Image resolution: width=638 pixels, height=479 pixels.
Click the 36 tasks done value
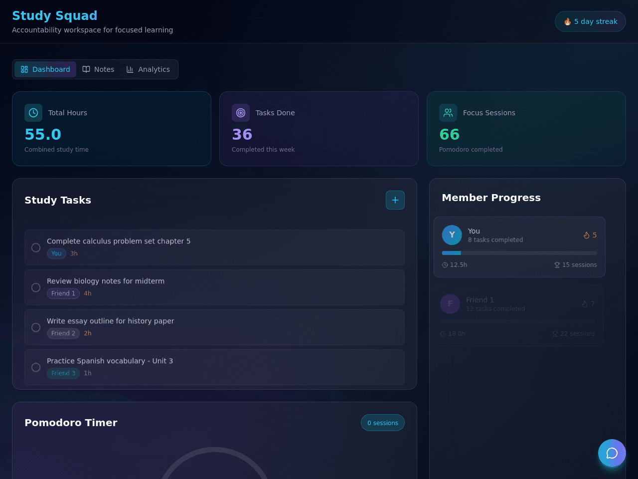(x=242, y=134)
